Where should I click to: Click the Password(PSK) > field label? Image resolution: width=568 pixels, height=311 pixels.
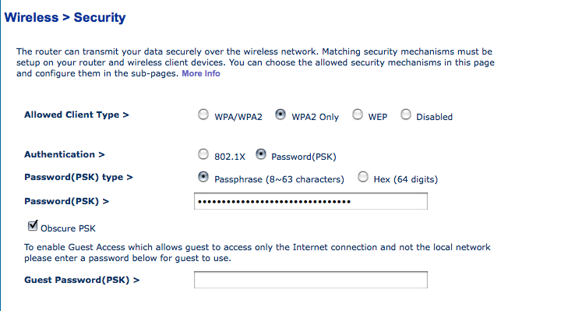(67, 202)
